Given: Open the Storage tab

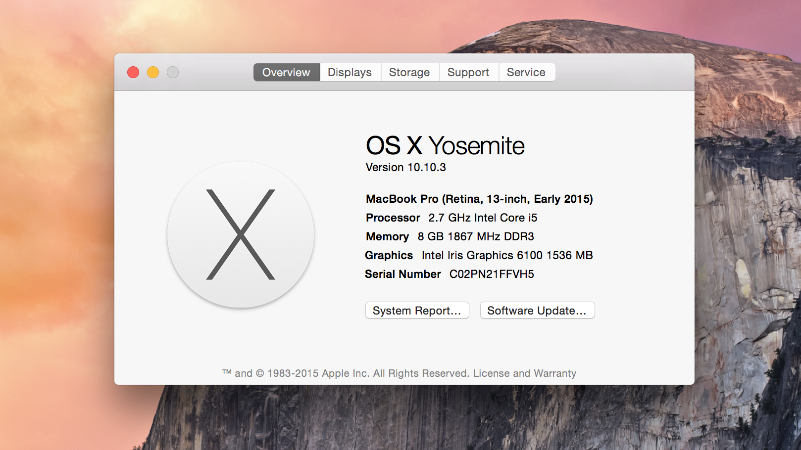Looking at the screenshot, I should (409, 72).
